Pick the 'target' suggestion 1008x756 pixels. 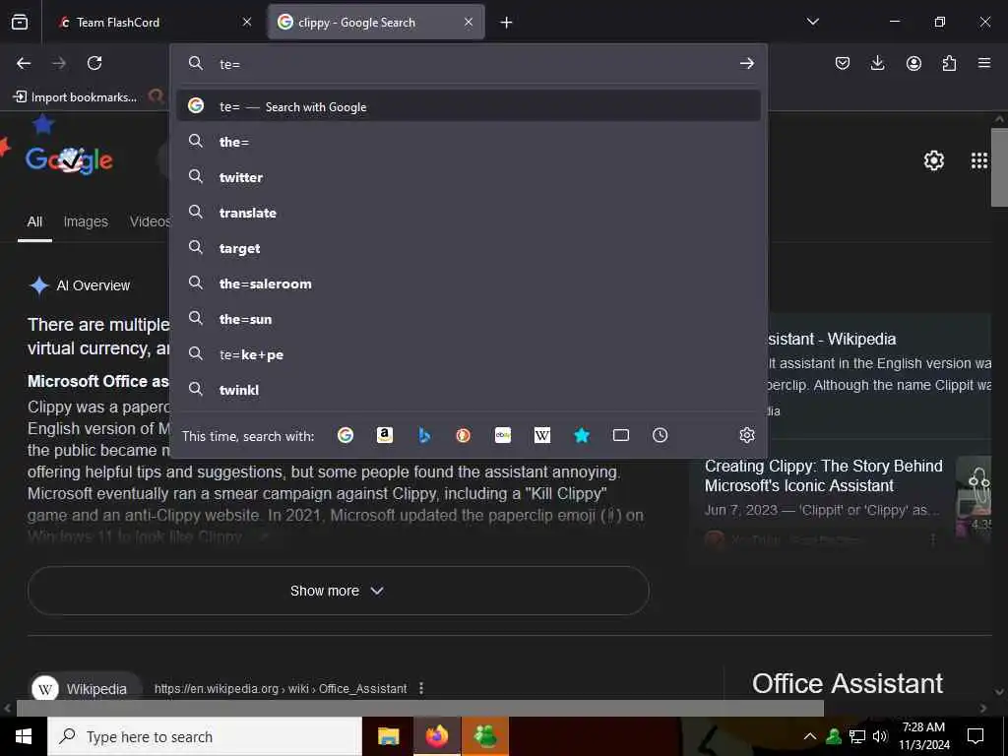point(469,247)
